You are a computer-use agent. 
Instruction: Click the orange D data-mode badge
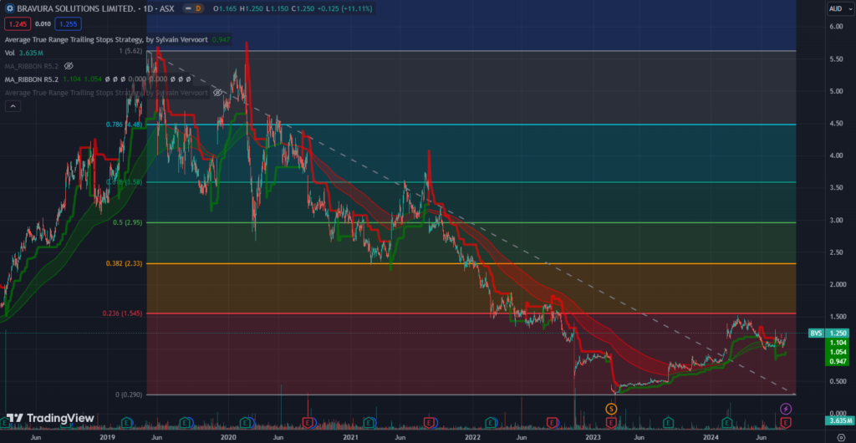pyautogui.click(x=197, y=8)
